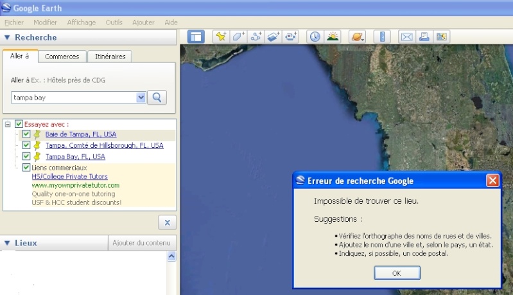Switch to the Itinéraires tab
Viewport: 513px width, 295px height.
[x=110, y=57]
